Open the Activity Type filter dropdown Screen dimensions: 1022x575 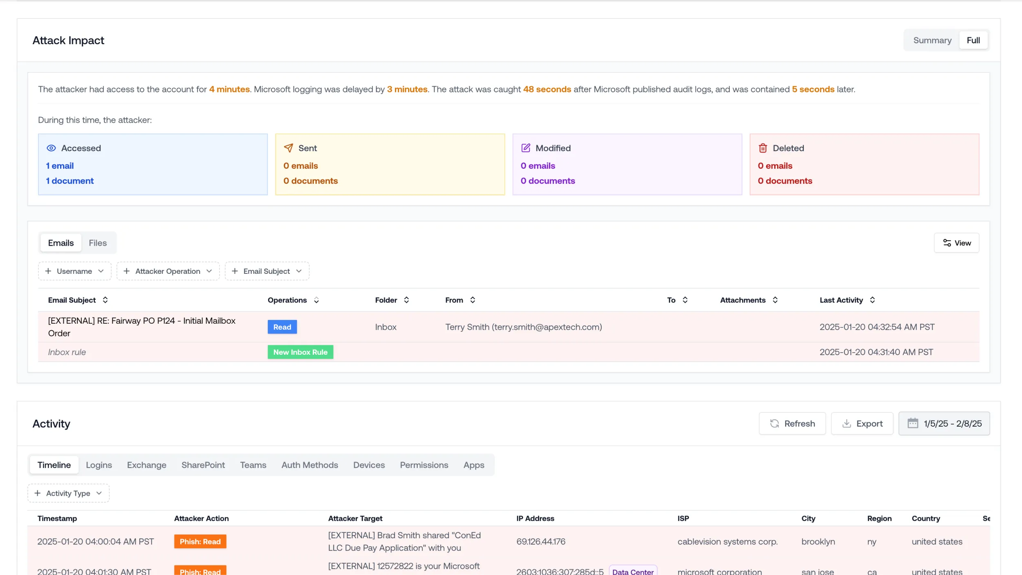pyautogui.click(x=68, y=493)
